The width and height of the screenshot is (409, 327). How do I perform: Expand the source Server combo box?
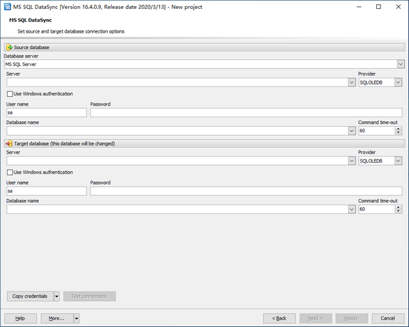click(351, 82)
